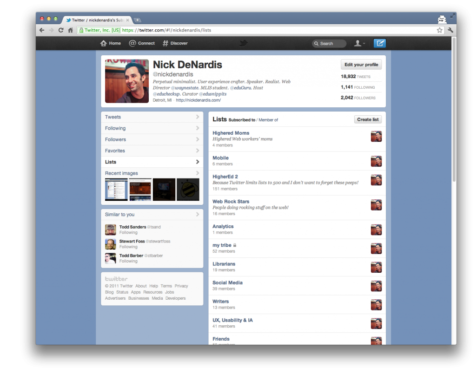Click the avatar on the my tribe row
Screen dimensions: 476x388
click(x=376, y=249)
